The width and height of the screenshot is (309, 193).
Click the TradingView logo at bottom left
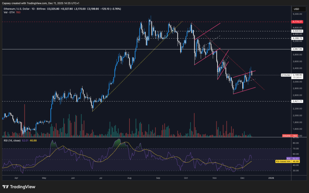19,187
